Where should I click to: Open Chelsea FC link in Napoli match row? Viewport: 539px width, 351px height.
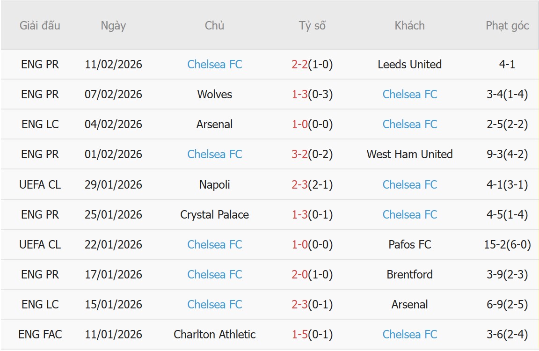point(409,185)
